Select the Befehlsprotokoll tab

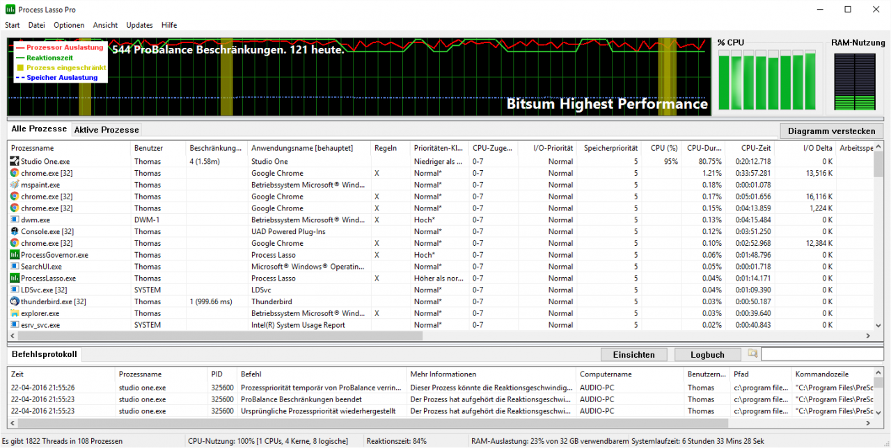click(x=44, y=354)
